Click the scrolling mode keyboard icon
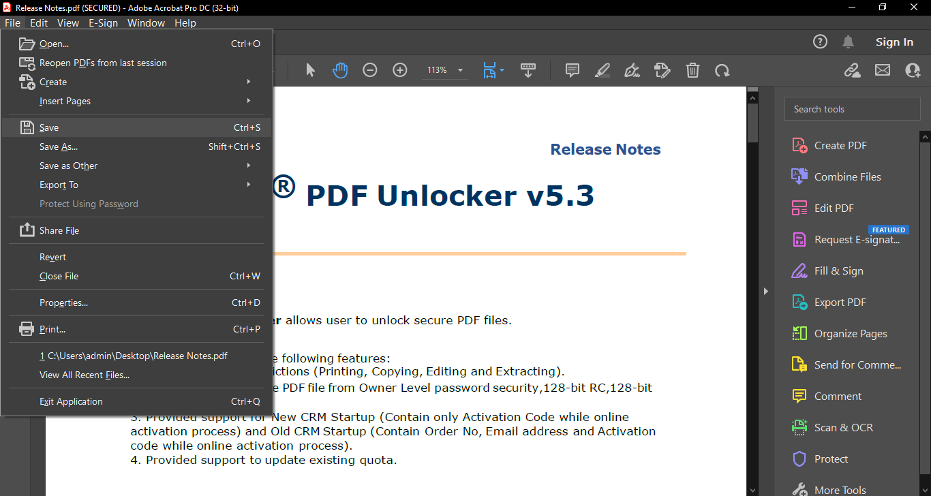931x496 pixels. click(x=528, y=70)
